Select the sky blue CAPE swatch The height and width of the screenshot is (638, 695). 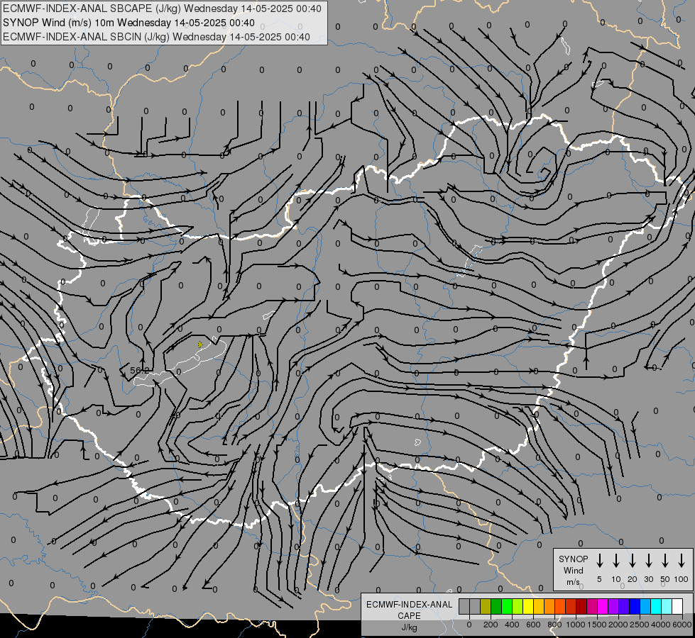[x=645, y=606]
